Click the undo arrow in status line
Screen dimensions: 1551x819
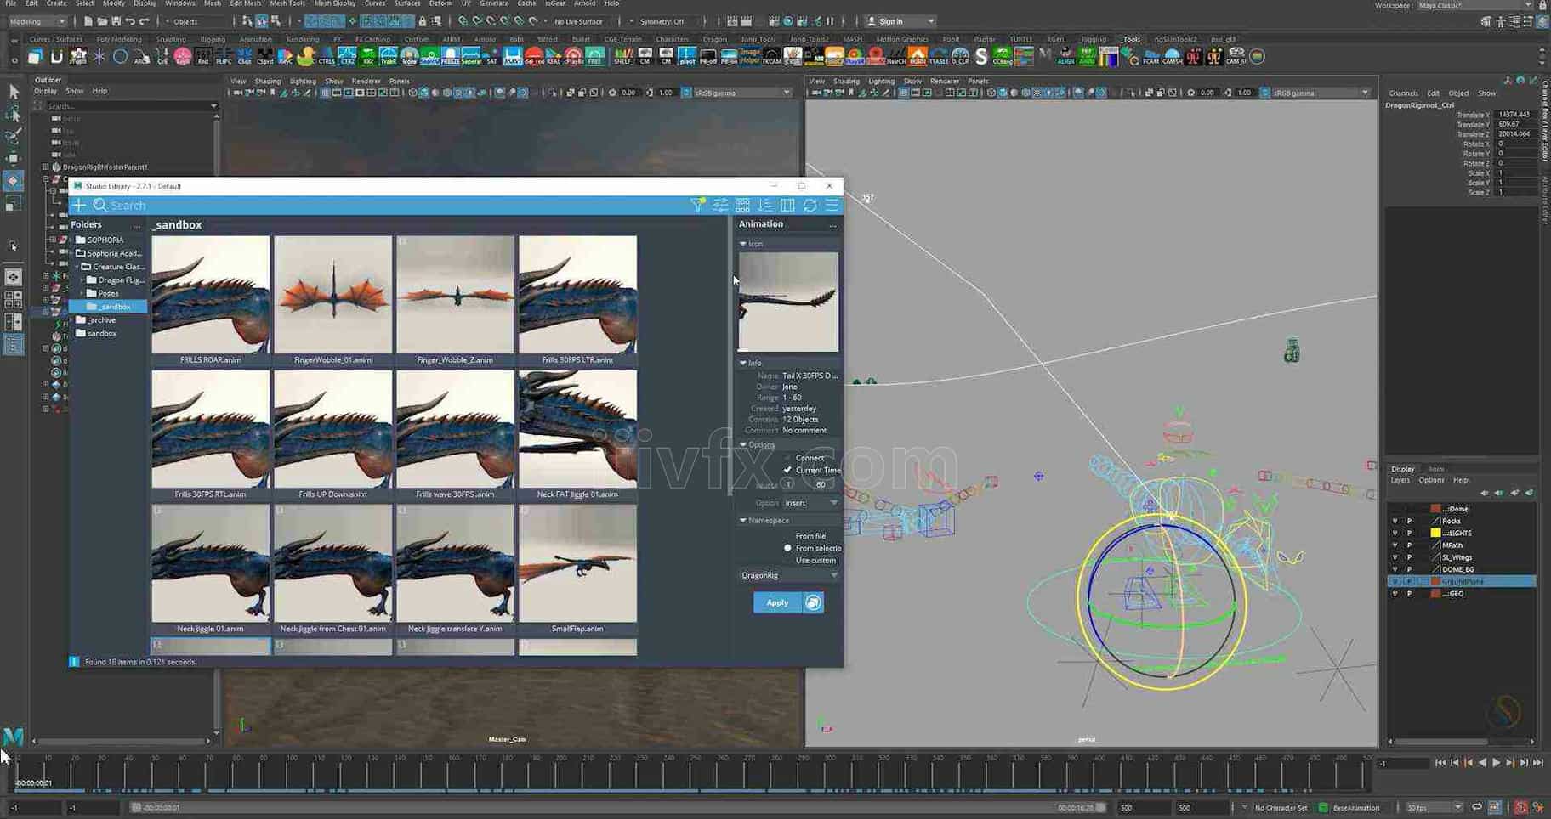pos(129,21)
